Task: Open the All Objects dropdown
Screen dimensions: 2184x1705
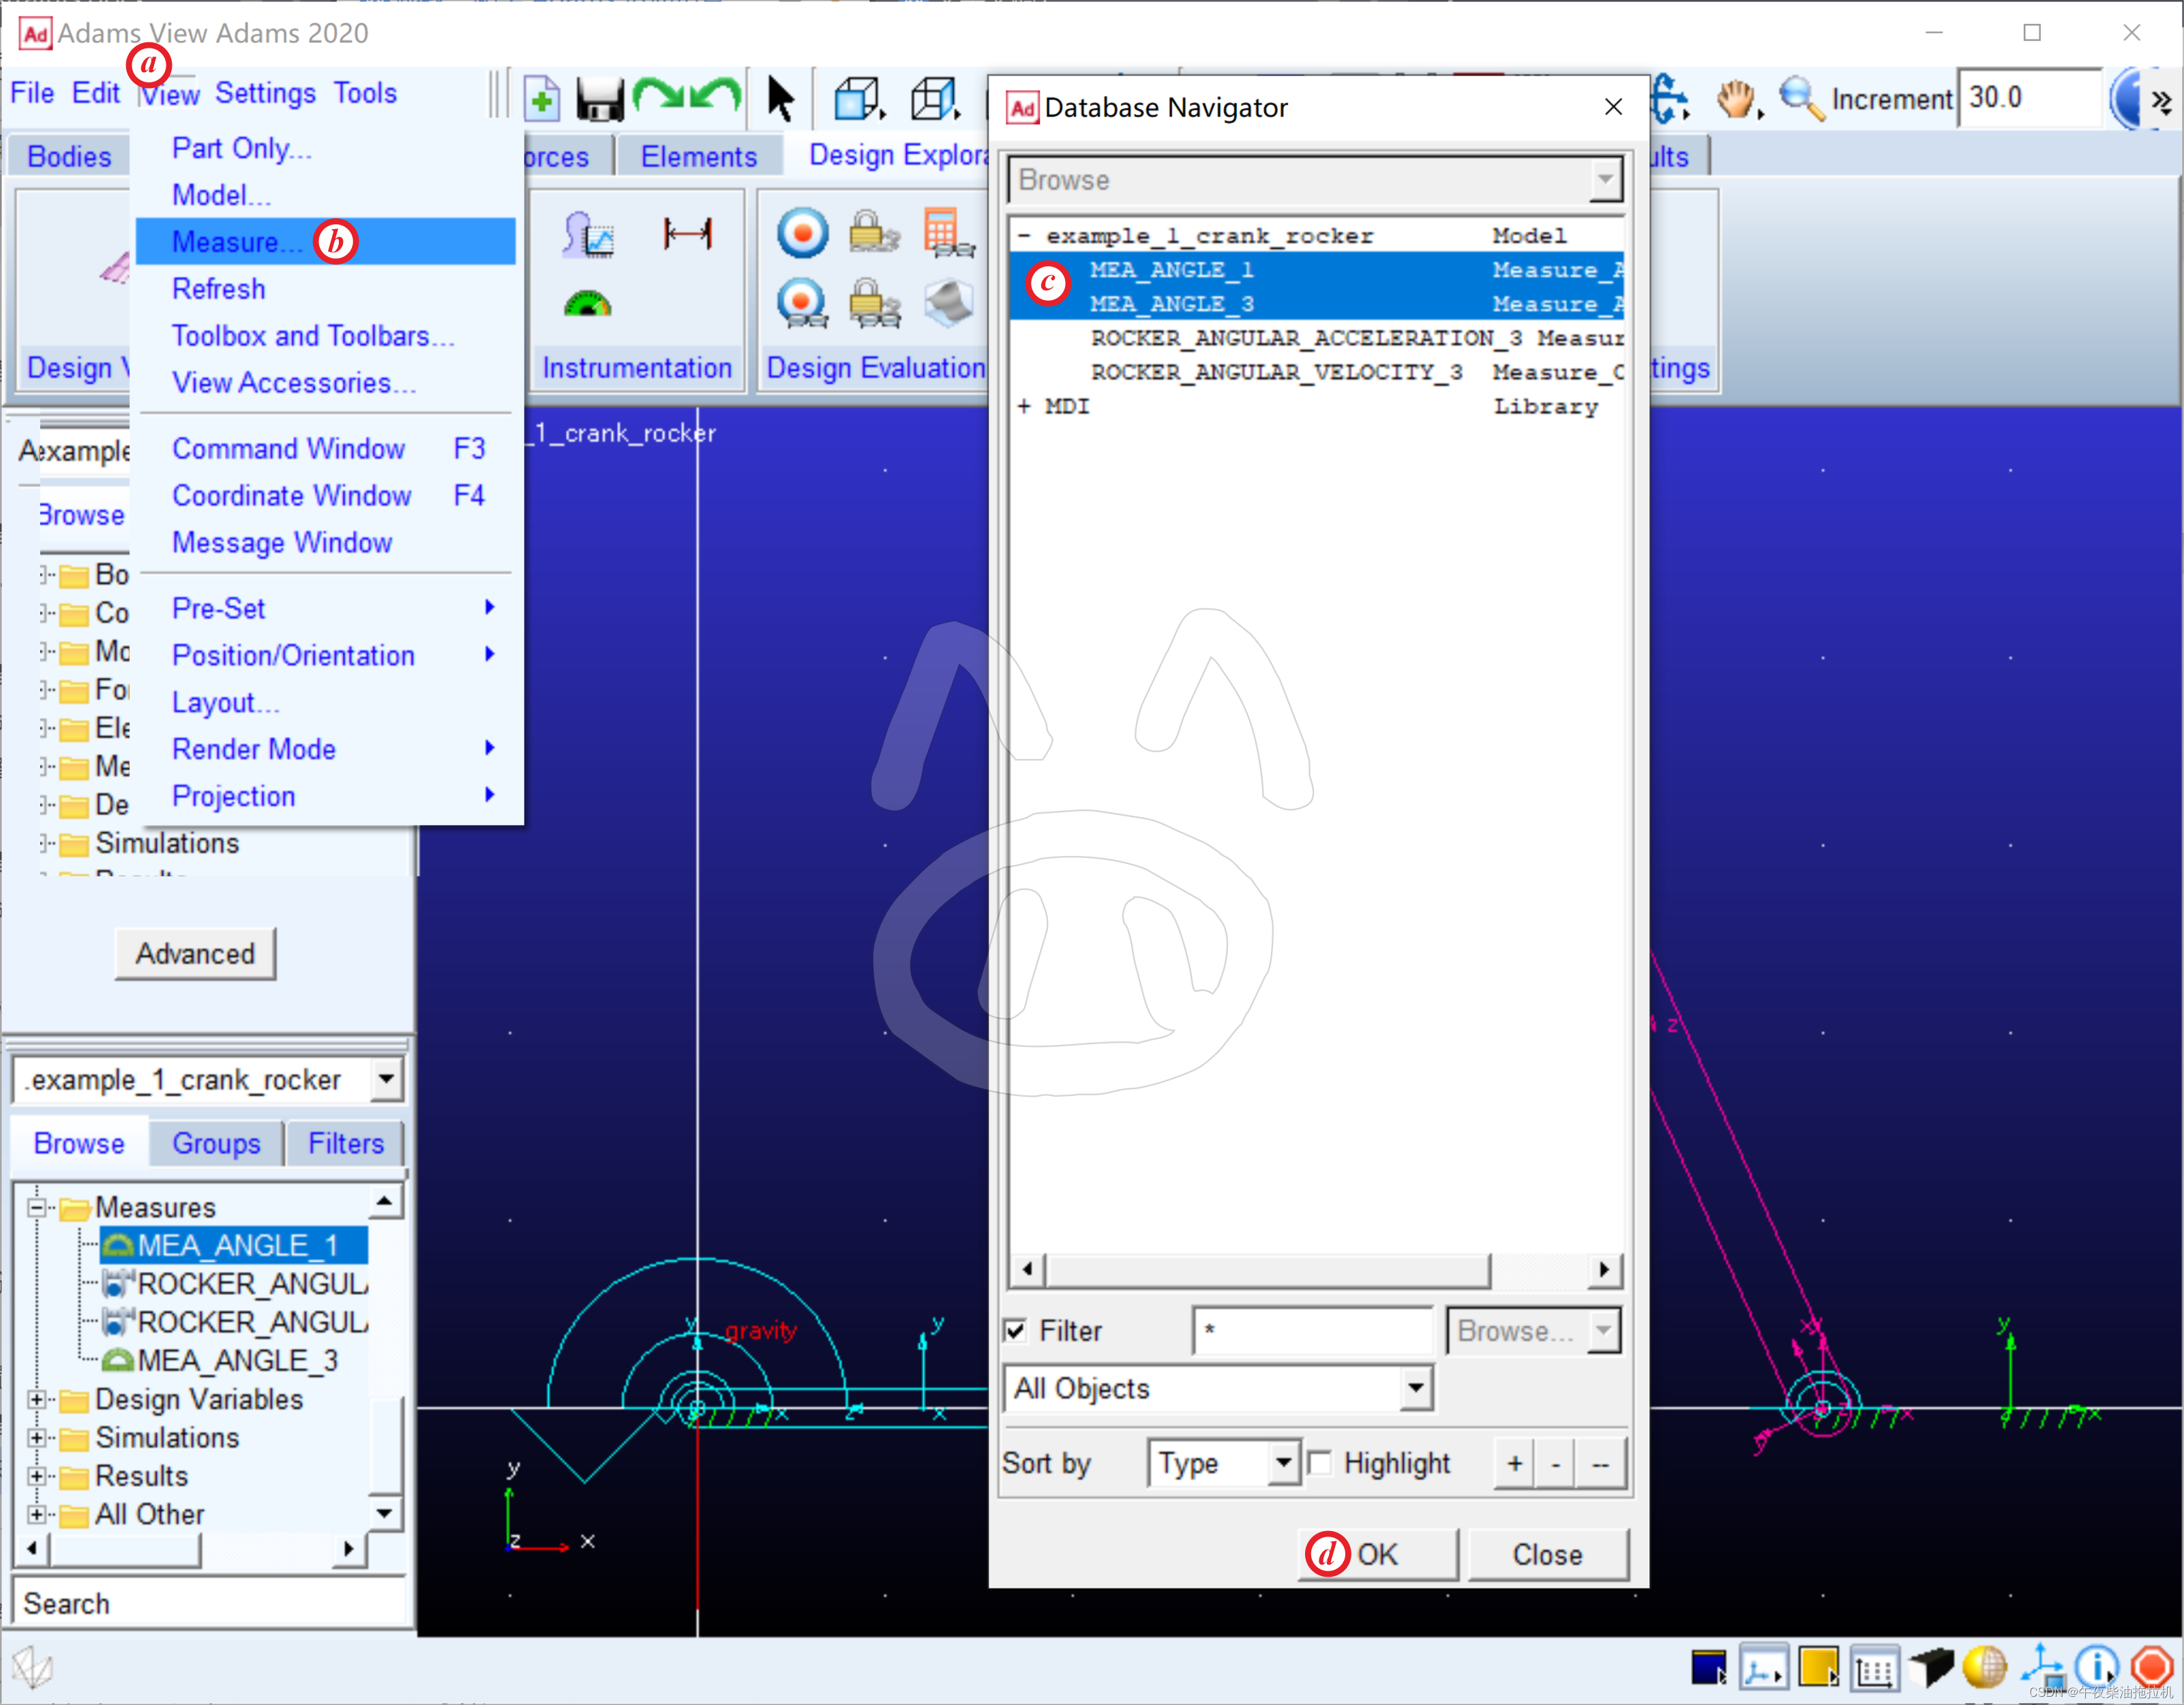Action: point(1416,1389)
